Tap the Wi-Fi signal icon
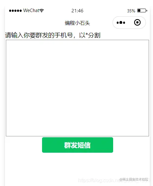Screen dimensions: 153x186 [42, 10]
